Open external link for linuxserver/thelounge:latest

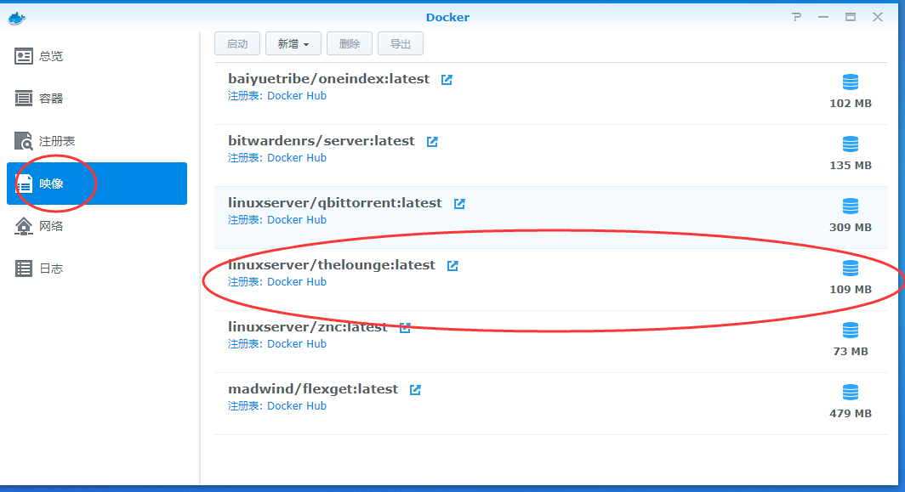(452, 266)
